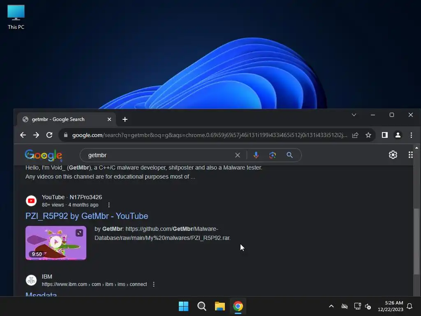
Task: Open the PZI_R5P92 by GetMbr - YouTube link
Action: click(x=87, y=216)
